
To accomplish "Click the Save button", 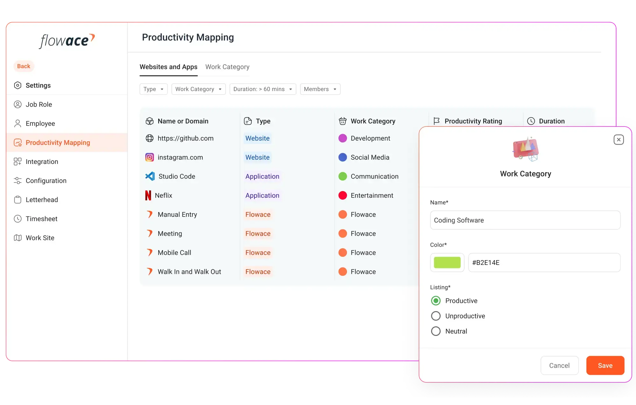I will pyautogui.click(x=605, y=365).
